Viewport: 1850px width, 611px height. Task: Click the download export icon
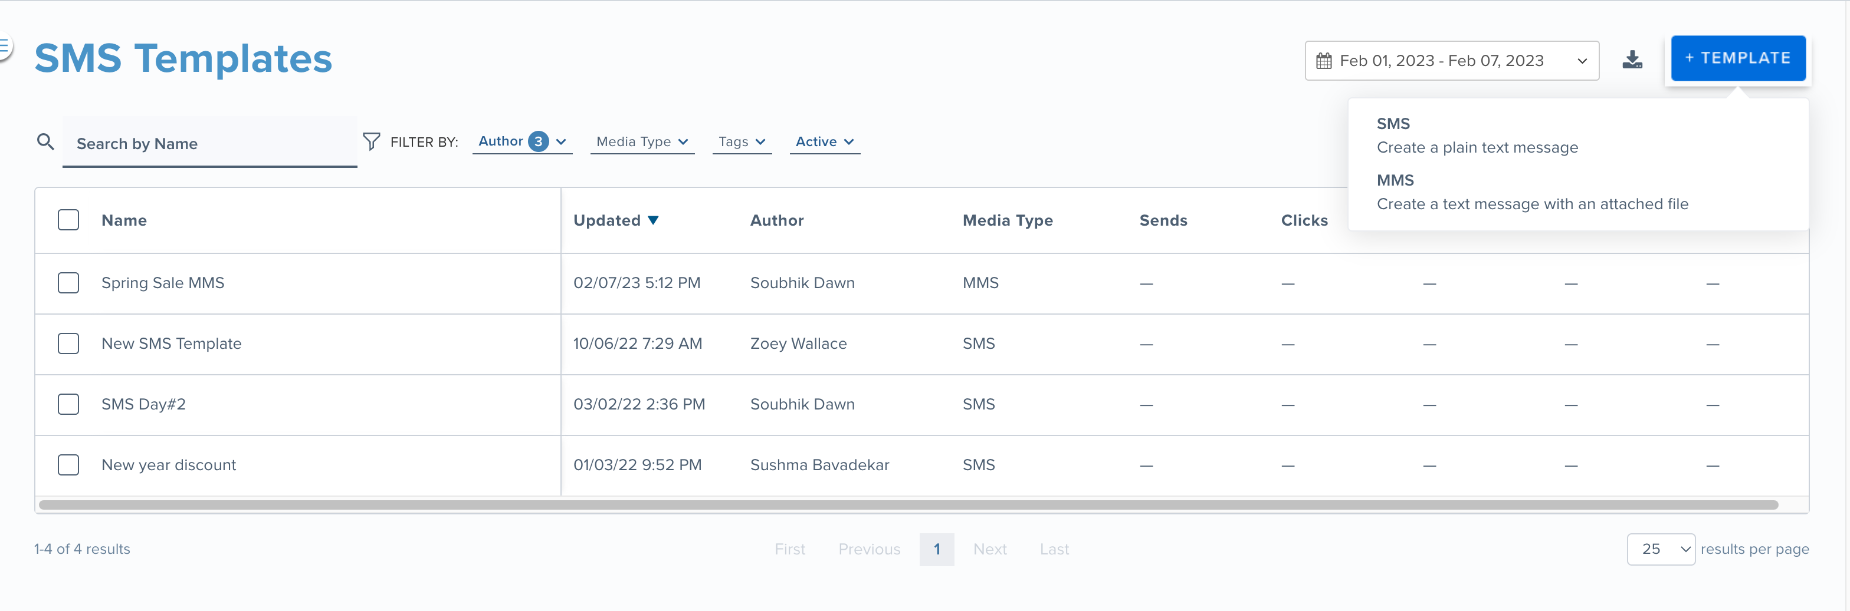click(1632, 60)
